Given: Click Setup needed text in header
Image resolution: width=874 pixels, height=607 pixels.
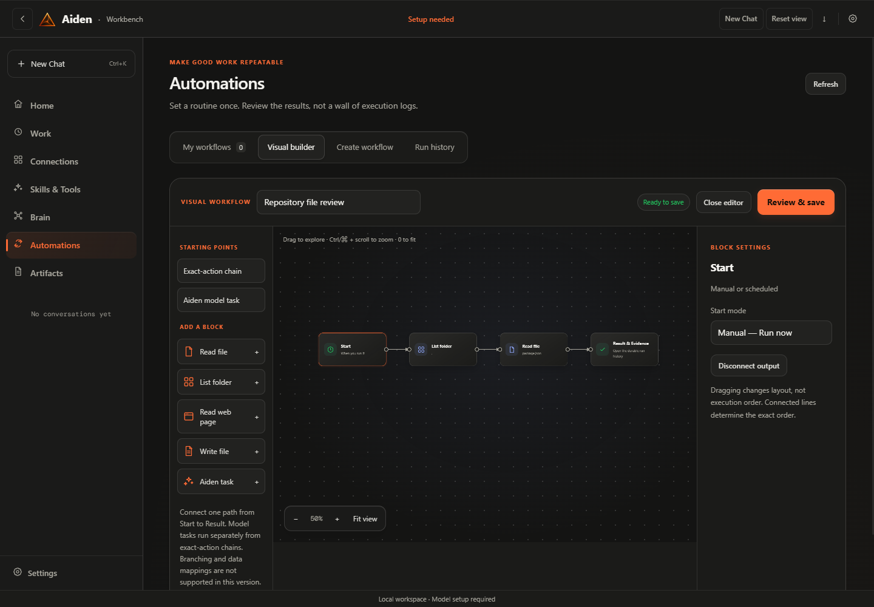Looking at the screenshot, I should [x=431, y=19].
